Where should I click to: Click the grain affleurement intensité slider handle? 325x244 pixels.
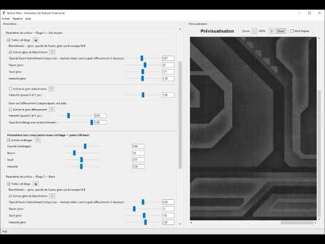pyautogui.click(x=68, y=116)
